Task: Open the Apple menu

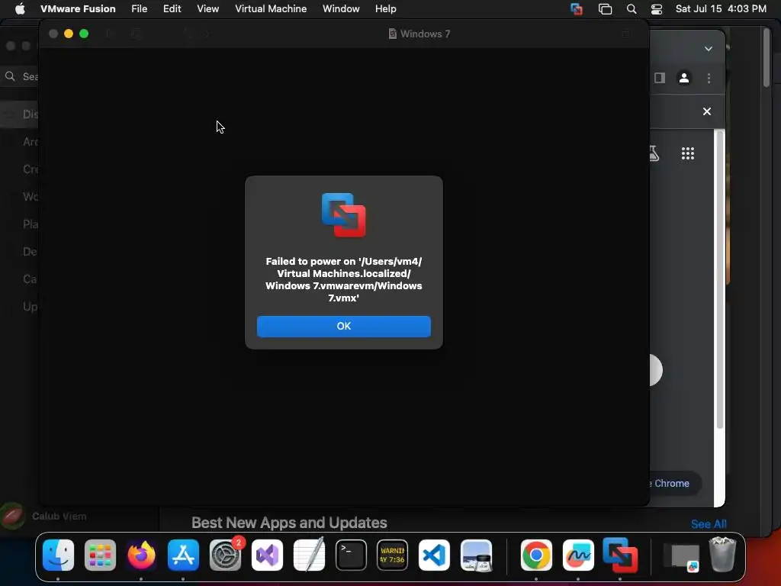Action: [20, 9]
